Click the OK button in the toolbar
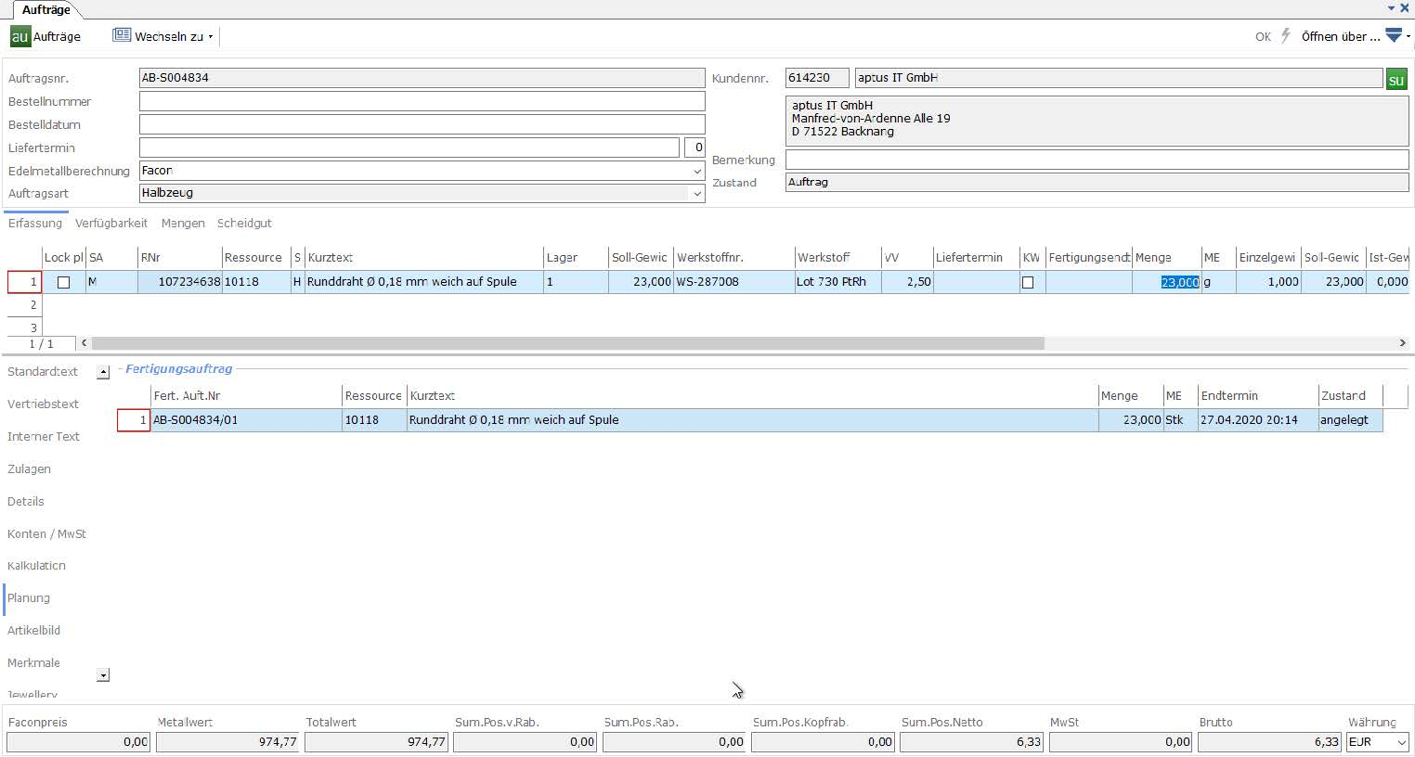This screenshot has height=757, width=1415. (x=1263, y=37)
